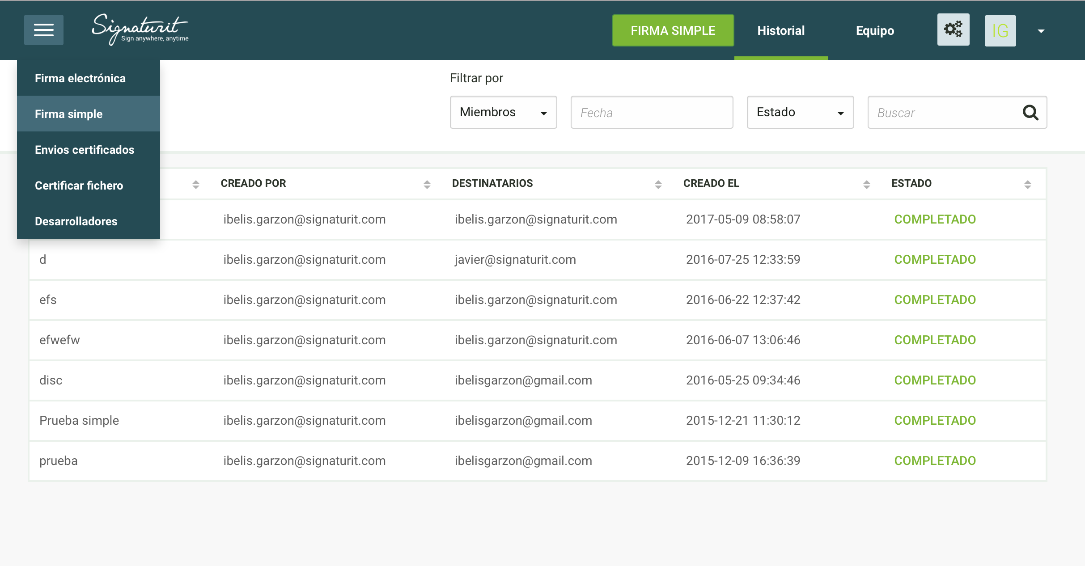Click date 2016-06-22 12:37:42

pyautogui.click(x=743, y=300)
